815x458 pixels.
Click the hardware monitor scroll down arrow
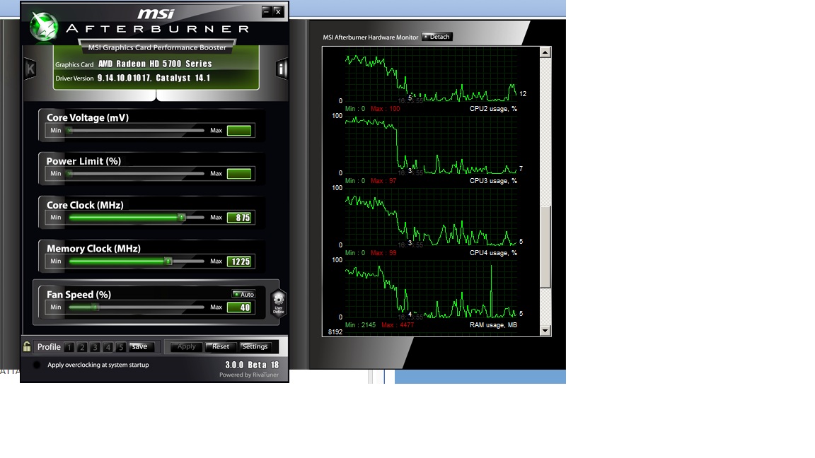pos(545,330)
